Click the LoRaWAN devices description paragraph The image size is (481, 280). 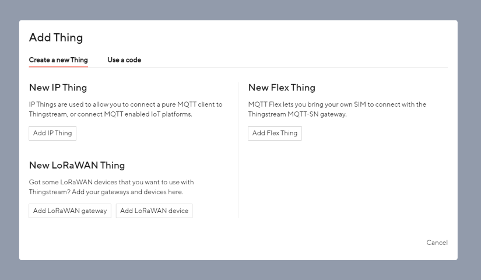[111, 187]
